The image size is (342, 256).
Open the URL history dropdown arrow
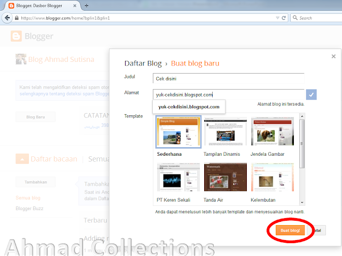pos(277,18)
